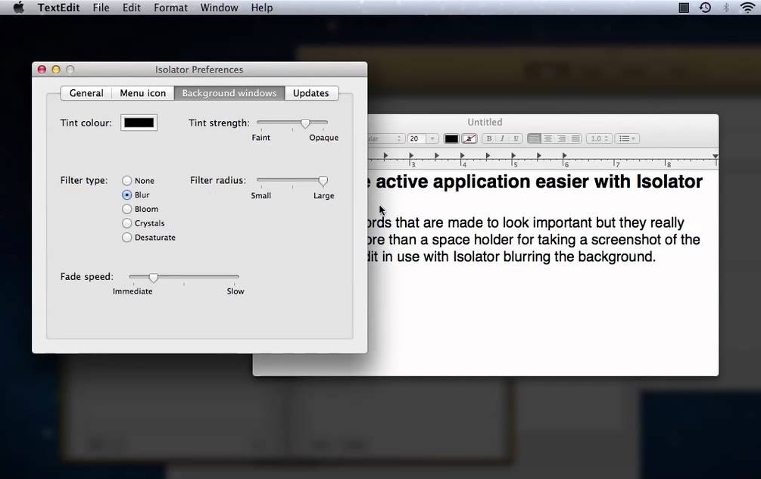Close the Isolator Preferences window
This screenshot has width=761, height=479.
point(42,70)
